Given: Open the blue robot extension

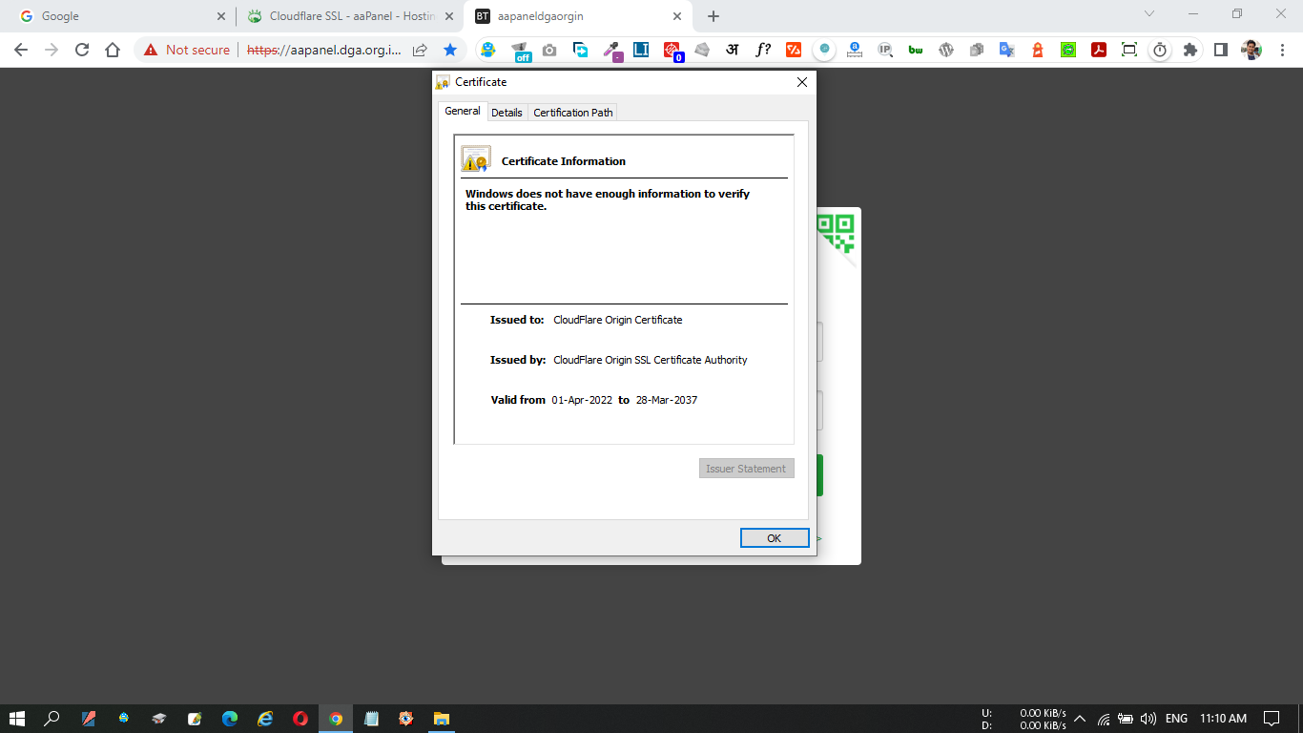Looking at the screenshot, I should (x=488, y=50).
